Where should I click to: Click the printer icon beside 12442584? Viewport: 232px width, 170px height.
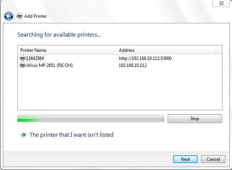click(x=23, y=58)
